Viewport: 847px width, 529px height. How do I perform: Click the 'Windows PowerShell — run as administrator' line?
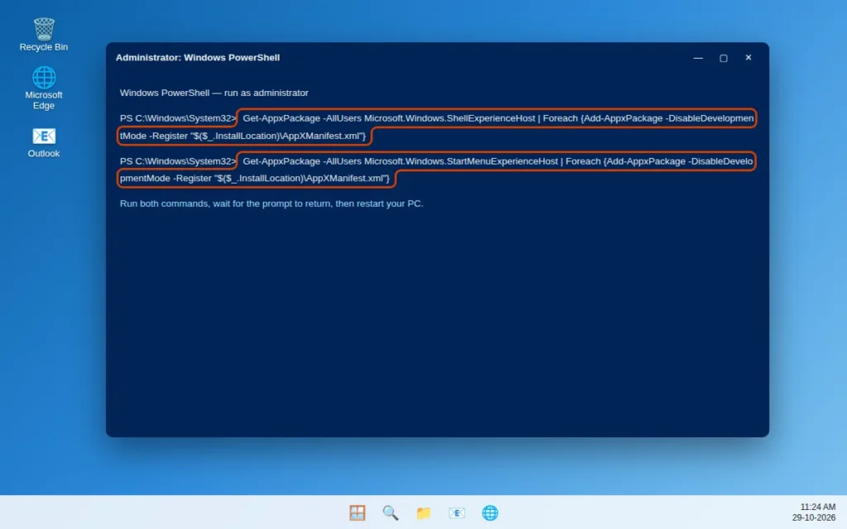click(x=214, y=93)
